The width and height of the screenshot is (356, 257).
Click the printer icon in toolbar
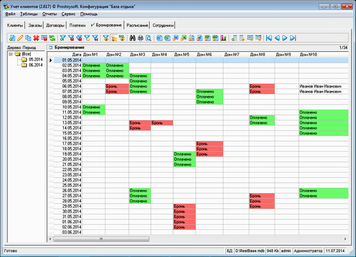click(140, 38)
